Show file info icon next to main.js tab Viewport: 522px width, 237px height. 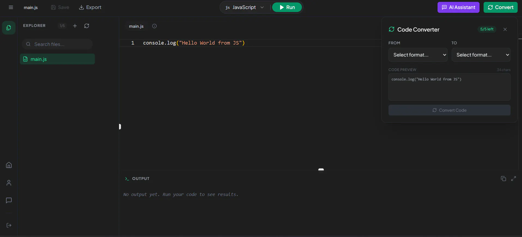point(154,26)
